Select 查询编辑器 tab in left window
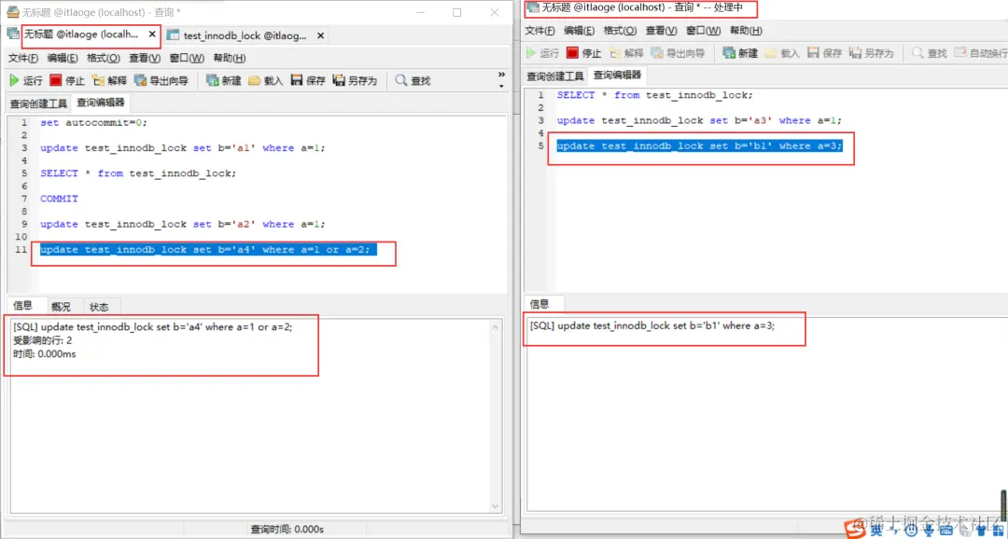This screenshot has height=539, width=1008. pos(101,103)
